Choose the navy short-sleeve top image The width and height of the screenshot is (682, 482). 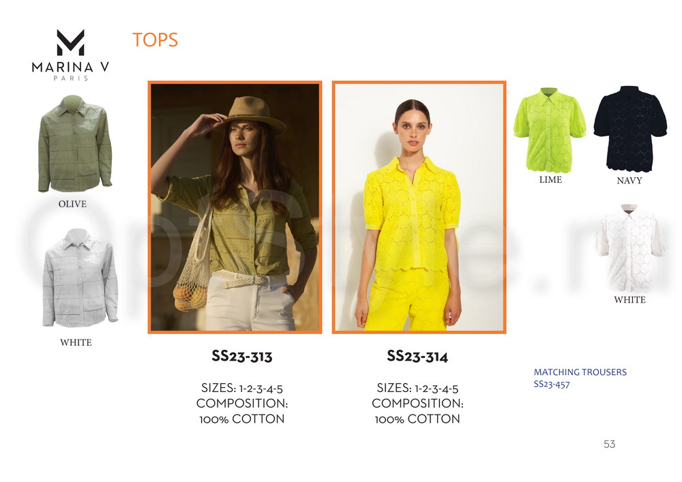point(629,129)
